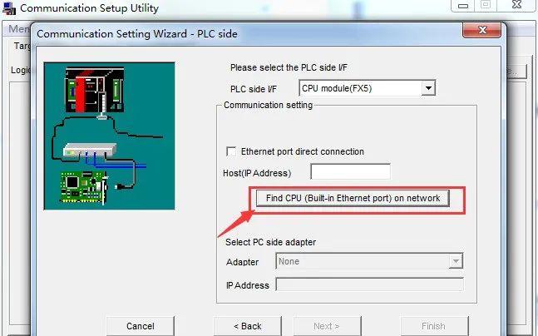Viewport: 538px width, 336px height.
Task: Close the Communication Setup Utility main window
Action: point(516,5)
